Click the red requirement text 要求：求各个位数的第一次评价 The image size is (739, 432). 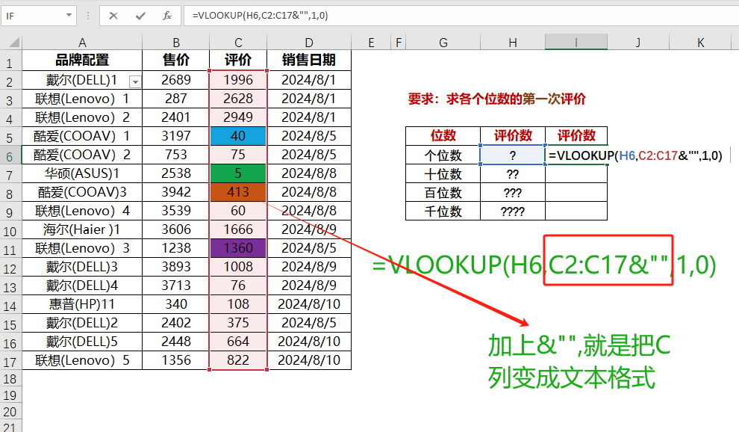[496, 99]
